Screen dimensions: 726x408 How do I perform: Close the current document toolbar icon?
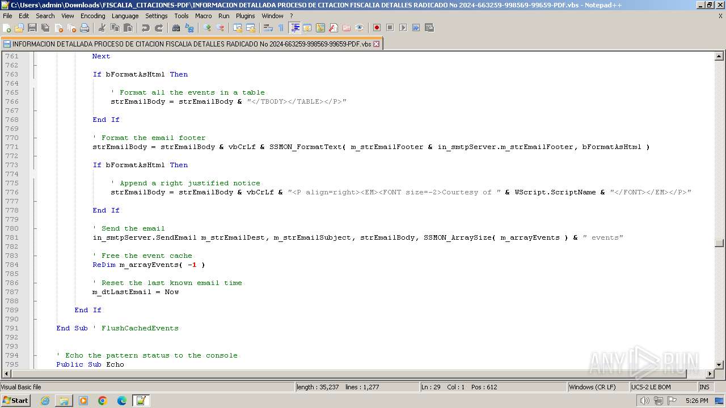[58, 28]
